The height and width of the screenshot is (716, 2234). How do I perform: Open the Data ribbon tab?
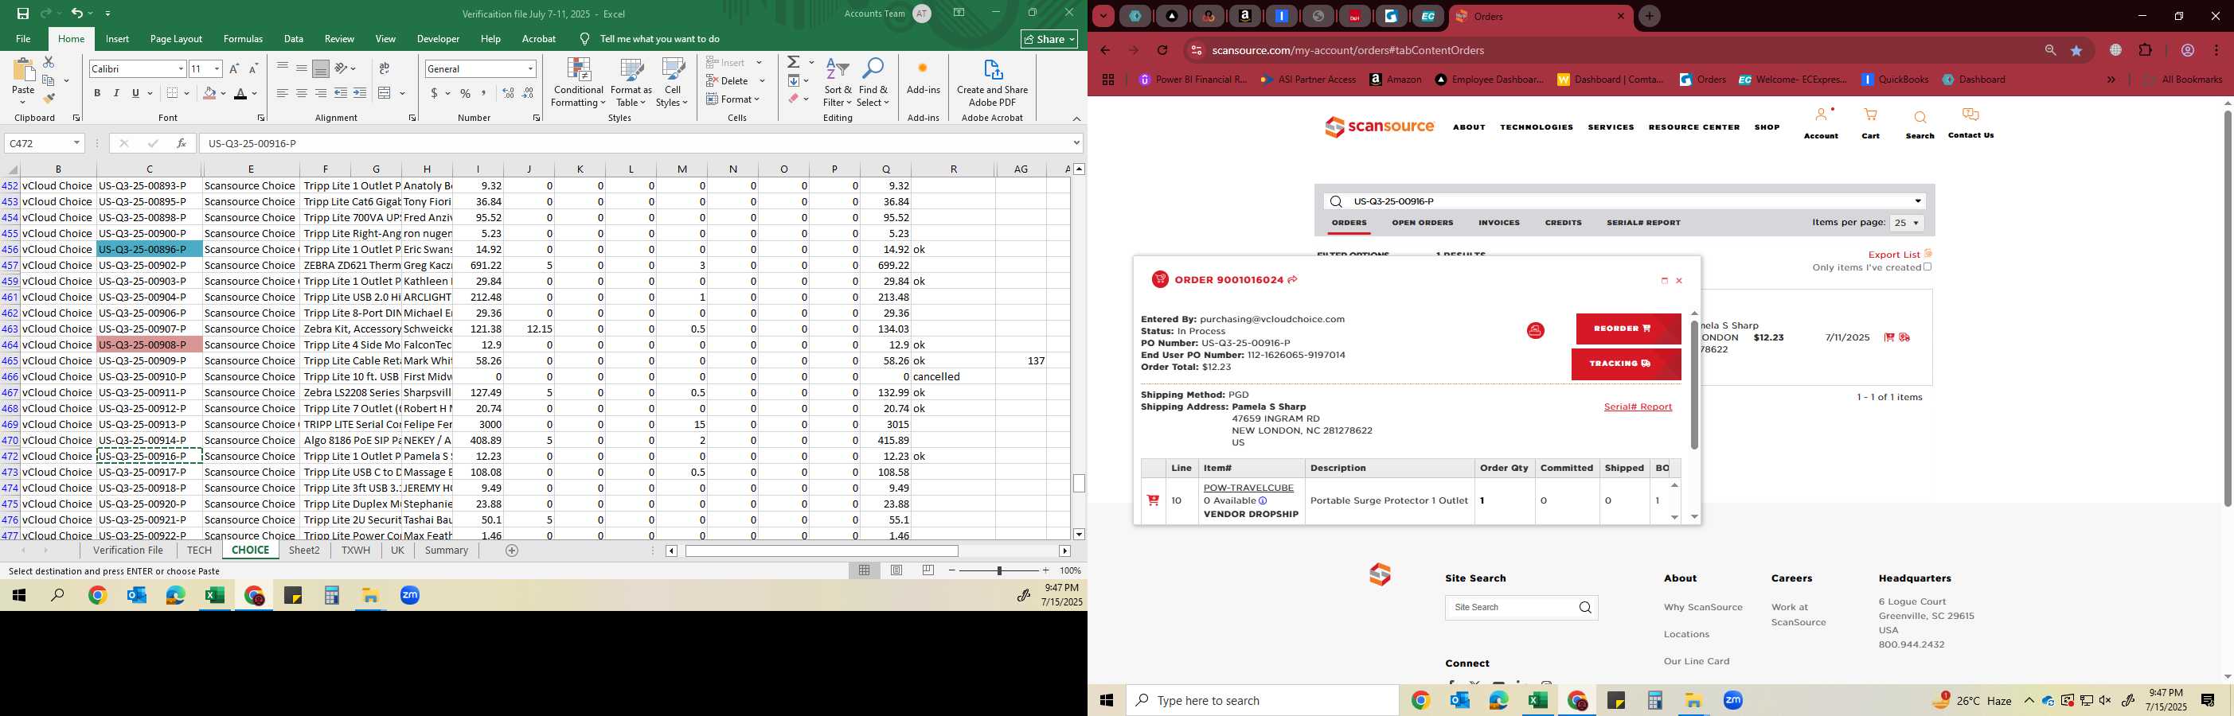[x=293, y=39]
